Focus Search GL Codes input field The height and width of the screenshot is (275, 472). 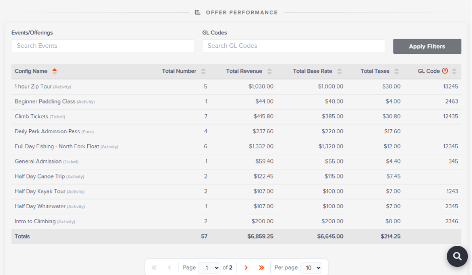tap(294, 46)
